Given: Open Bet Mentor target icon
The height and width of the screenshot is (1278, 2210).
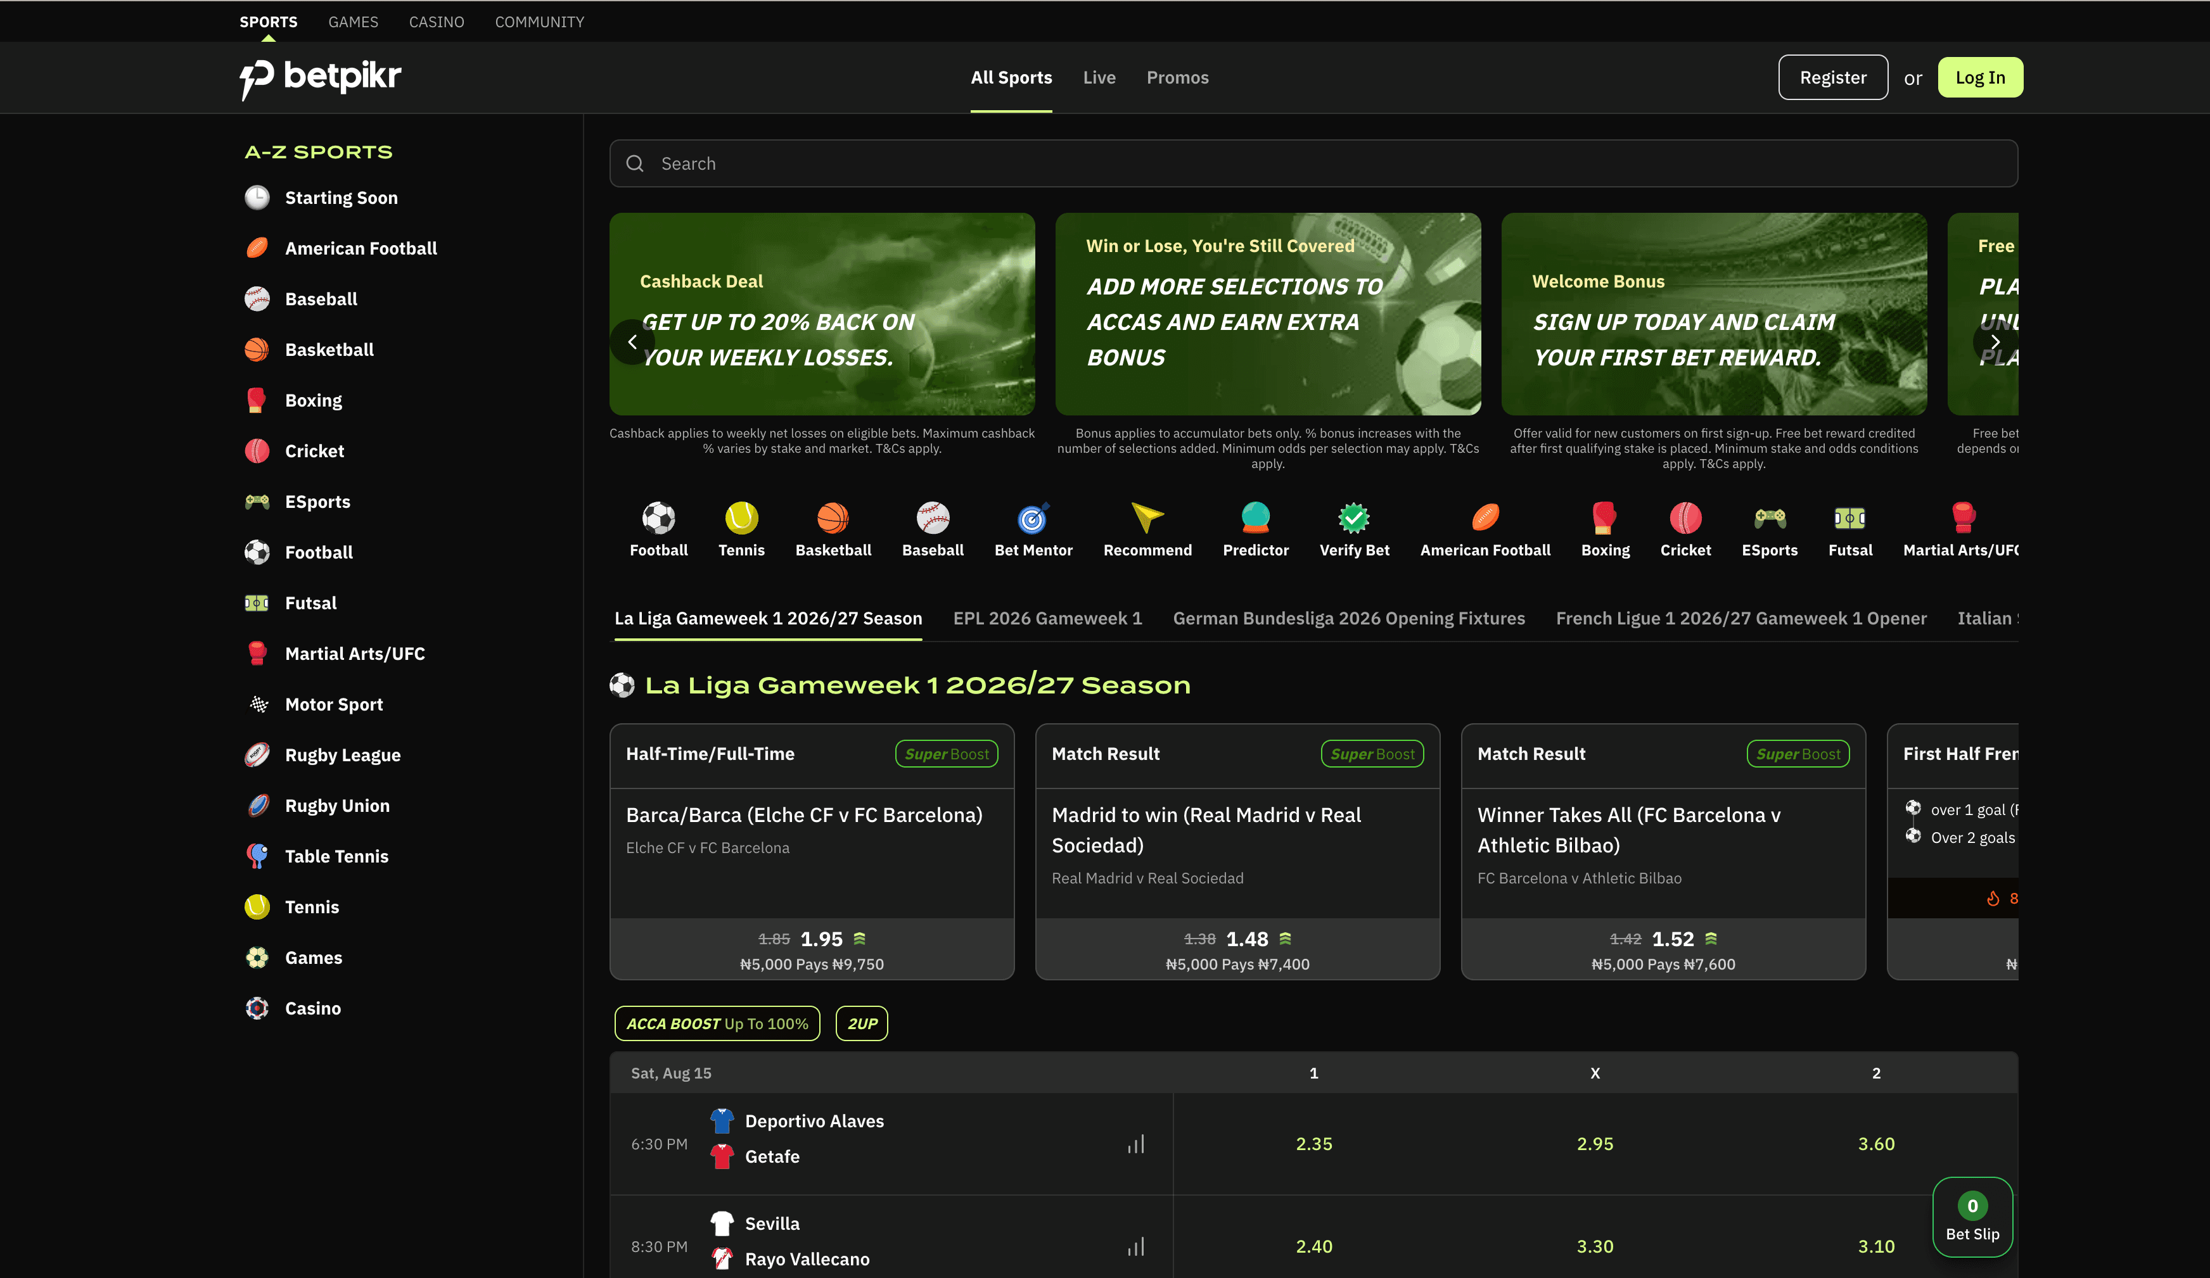Looking at the screenshot, I should coord(1033,518).
